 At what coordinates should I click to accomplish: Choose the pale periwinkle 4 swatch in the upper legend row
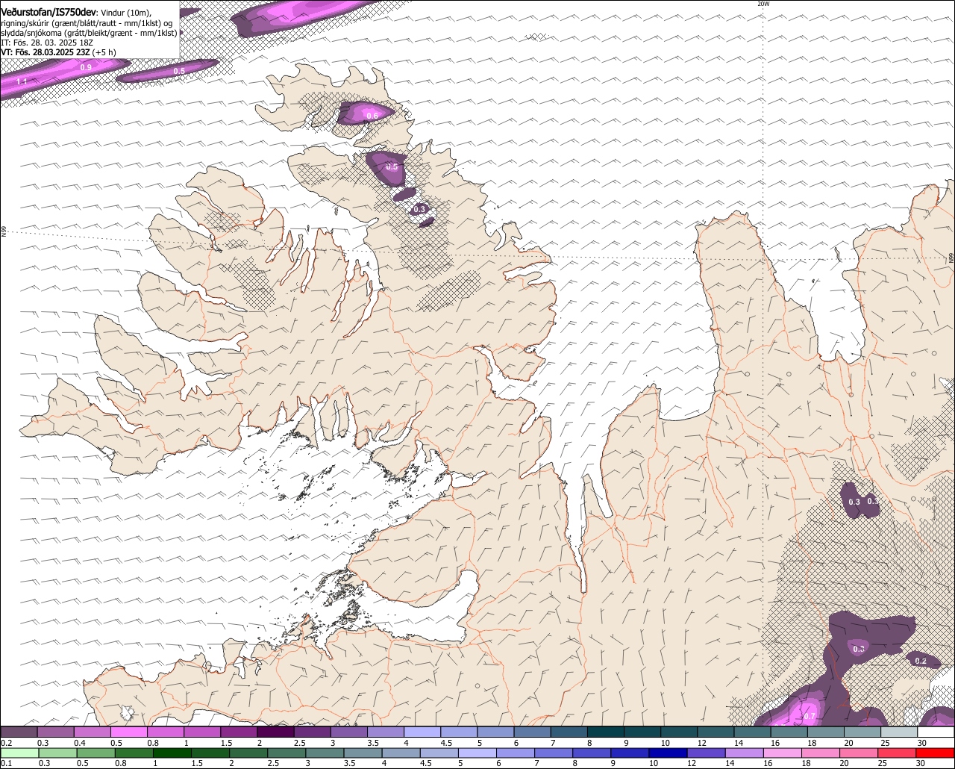point(422,732)
